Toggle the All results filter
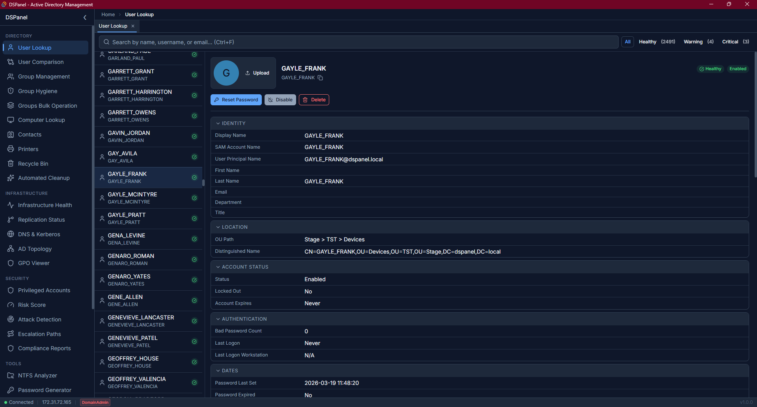 tap(628, 41)
